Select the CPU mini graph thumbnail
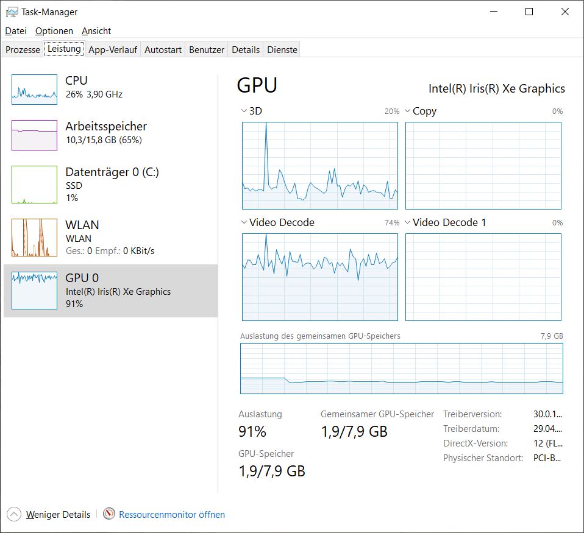Viewport: 584px width, 533px height. click(x=34, y=90)
